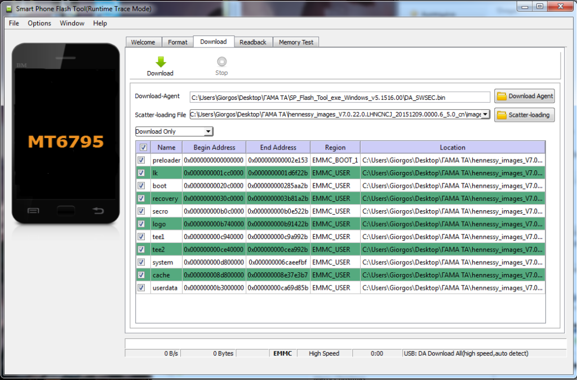Click the Begin Address column header
The width and height of the screenshot is (577, 380).
tap(214, 147)
